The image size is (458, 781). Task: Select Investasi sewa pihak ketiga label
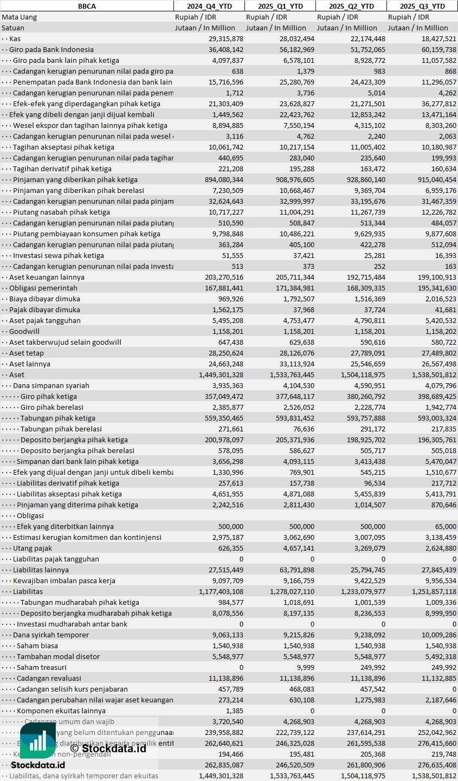(59, 255)
